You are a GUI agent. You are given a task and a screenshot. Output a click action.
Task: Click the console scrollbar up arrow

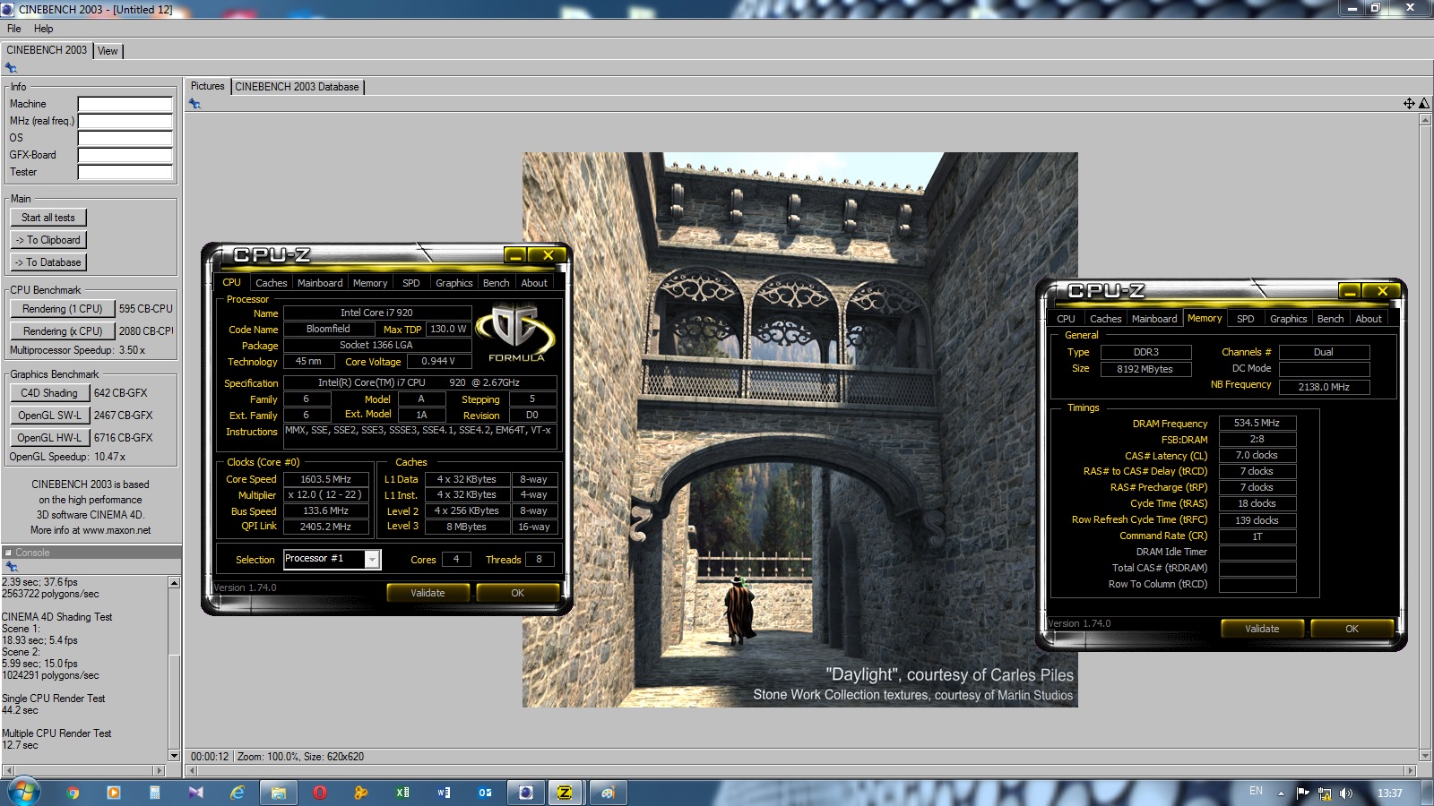(174, 582)
